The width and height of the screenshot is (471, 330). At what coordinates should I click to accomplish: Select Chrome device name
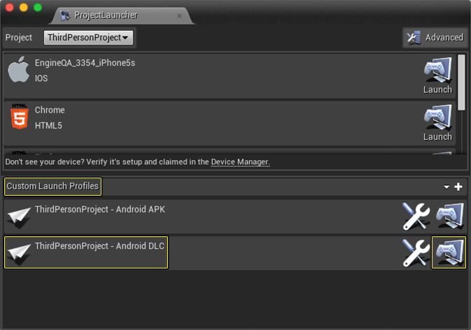50,110
